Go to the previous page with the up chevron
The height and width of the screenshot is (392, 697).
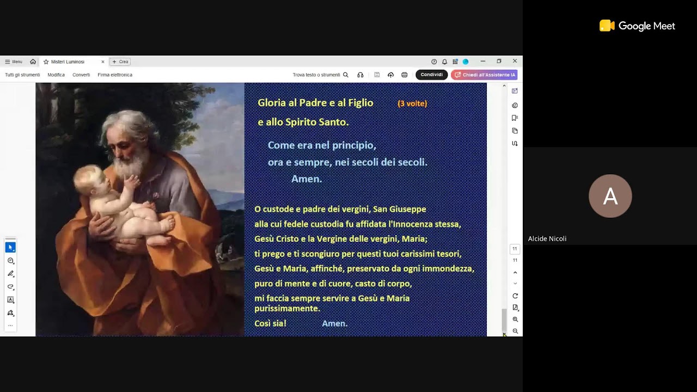point(515,273)
